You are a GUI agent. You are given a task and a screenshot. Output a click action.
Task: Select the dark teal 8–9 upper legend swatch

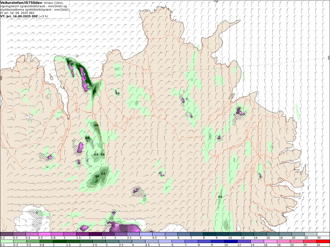tap(209, 234)
